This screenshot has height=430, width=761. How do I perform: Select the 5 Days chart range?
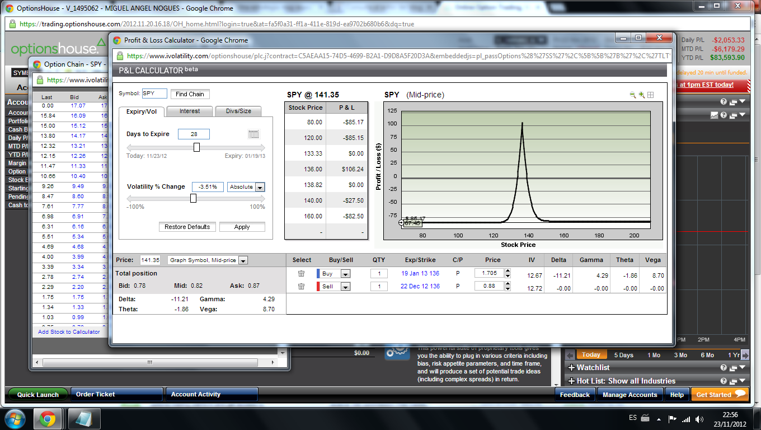(x=623, y=355)
